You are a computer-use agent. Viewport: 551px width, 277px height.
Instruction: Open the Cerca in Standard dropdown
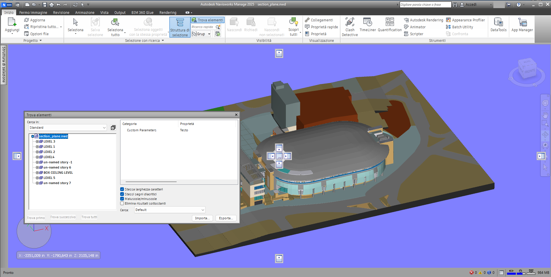point(68,128)
